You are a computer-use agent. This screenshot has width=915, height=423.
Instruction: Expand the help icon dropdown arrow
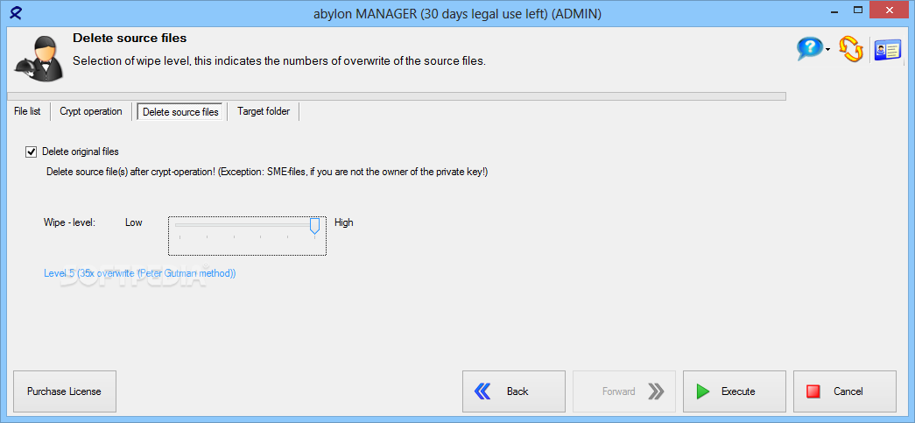pos(828,50)
